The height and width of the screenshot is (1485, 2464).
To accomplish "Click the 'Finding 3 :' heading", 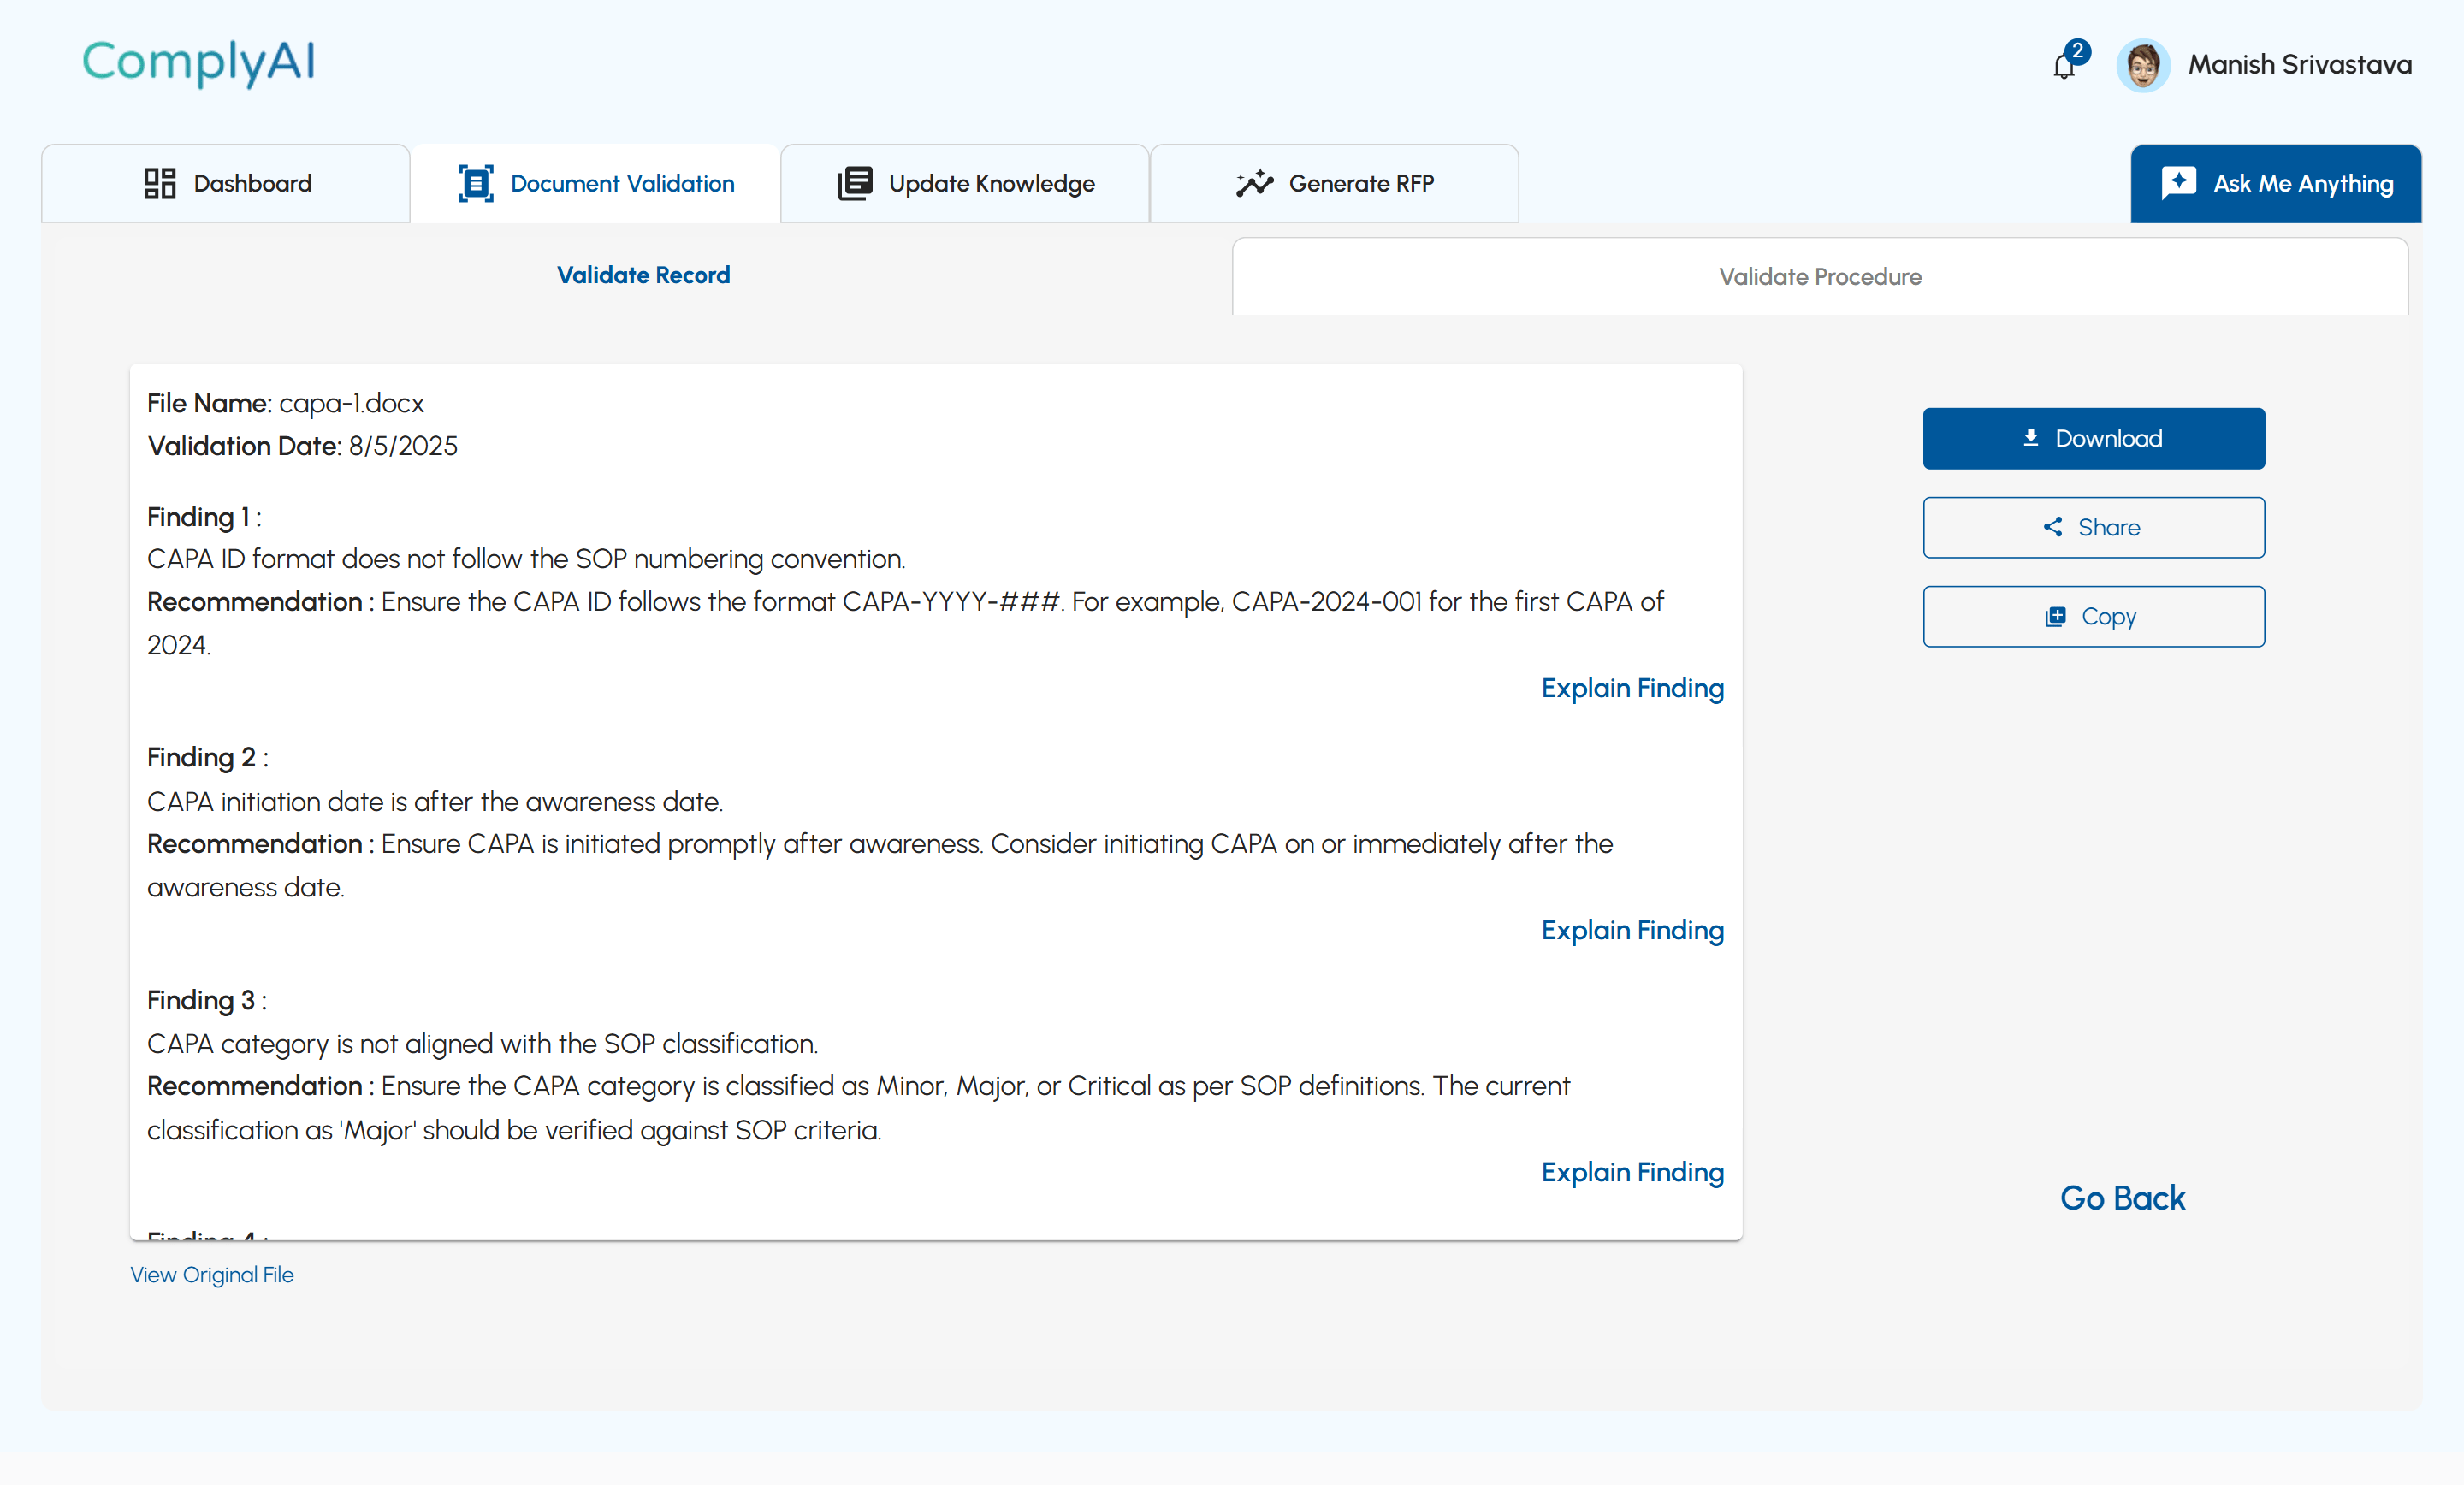I will (x=207, y=1001).
